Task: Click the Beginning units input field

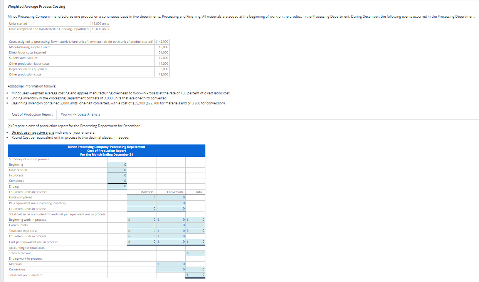Action: [118, 164]
